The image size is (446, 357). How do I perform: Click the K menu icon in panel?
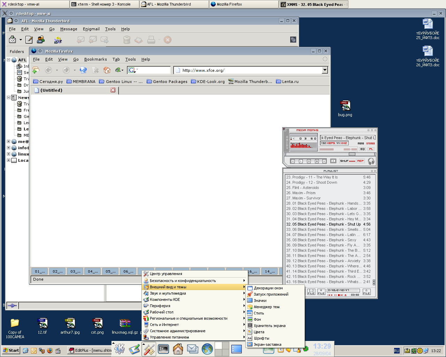120,349
